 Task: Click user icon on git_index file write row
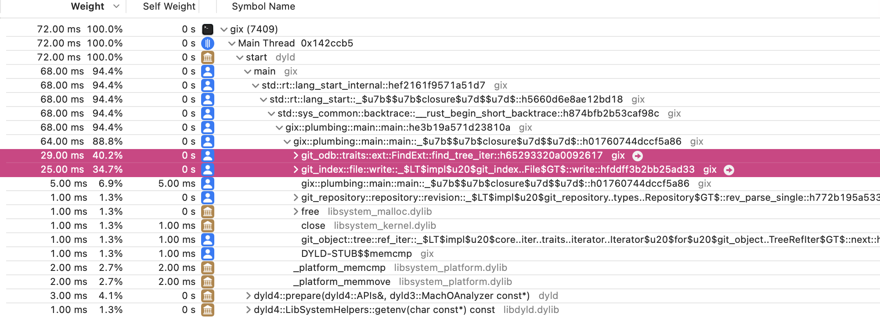point(208,170)
